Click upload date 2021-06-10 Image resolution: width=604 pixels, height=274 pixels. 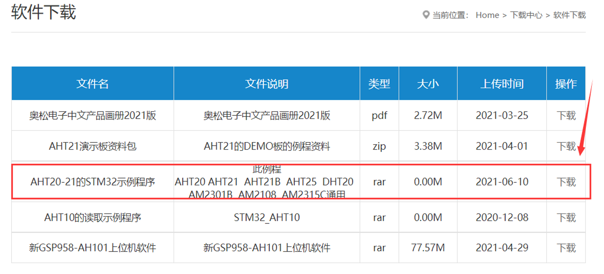(x=502, y=182)
